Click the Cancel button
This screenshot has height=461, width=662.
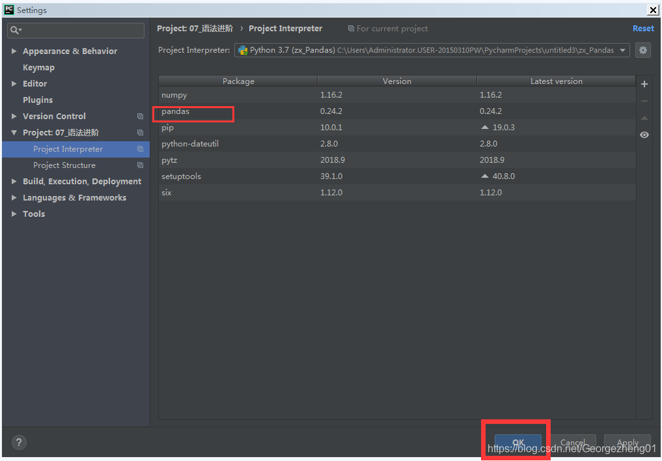[573, 442]
